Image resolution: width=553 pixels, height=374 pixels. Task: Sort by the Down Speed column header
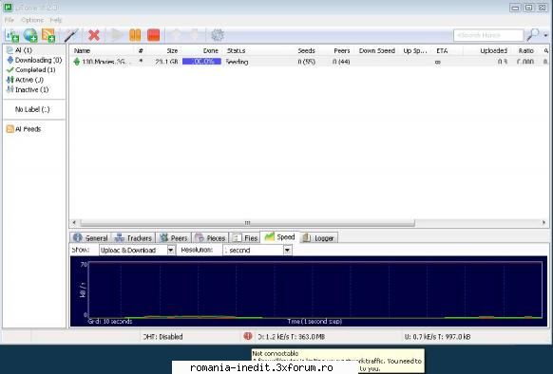(376, 50)
